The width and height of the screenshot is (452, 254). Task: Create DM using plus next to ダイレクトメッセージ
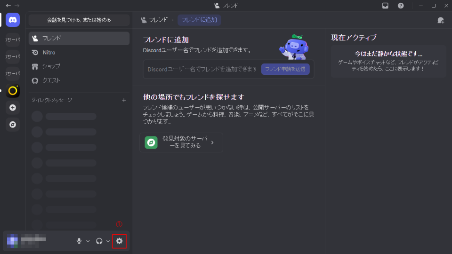coord(124,100)
